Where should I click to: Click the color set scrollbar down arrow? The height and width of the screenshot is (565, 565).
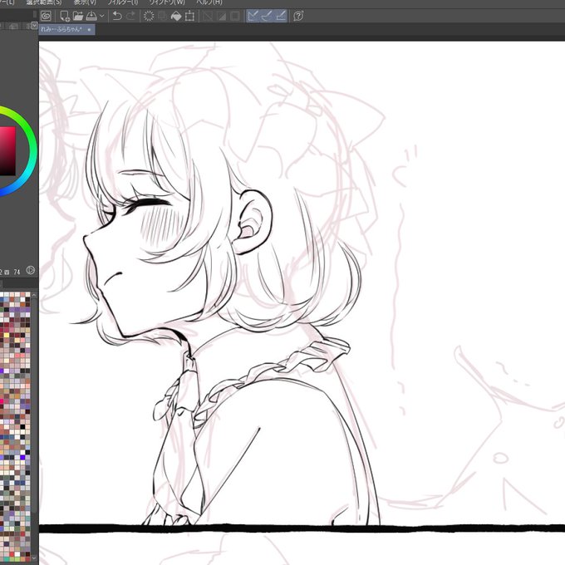tap(34, 558)
